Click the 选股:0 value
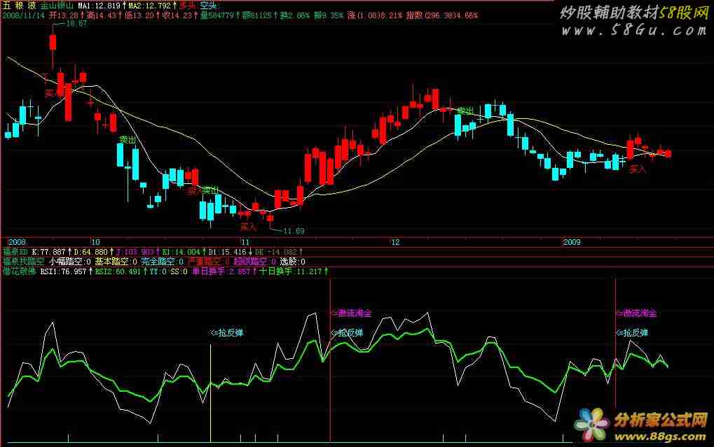 click(292, 262)
